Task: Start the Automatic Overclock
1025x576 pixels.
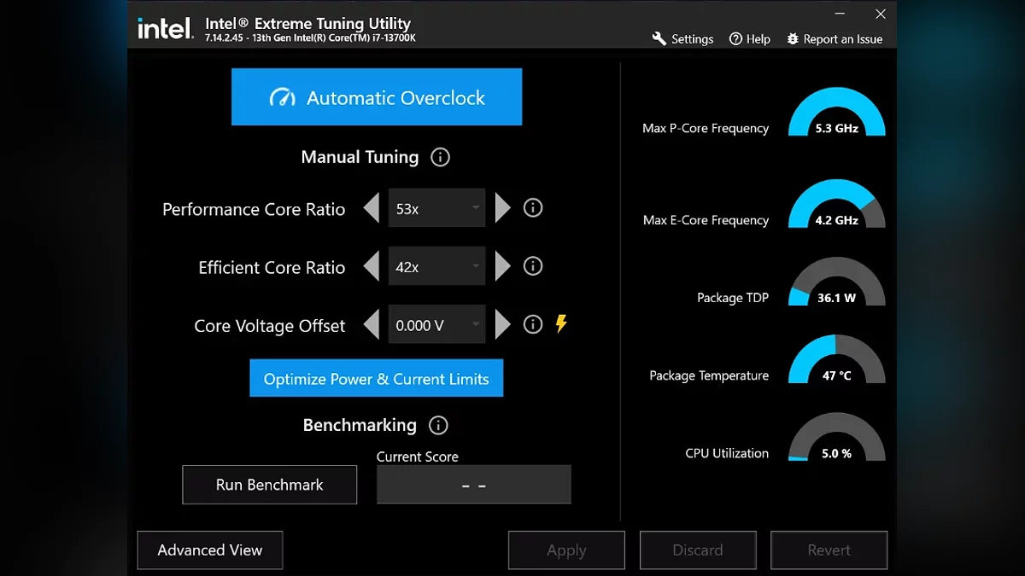Action: tap(377, 97)
